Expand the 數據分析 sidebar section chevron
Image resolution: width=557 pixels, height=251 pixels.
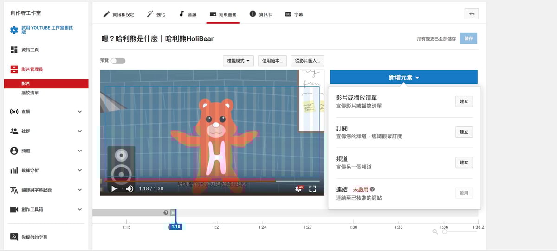click(80, 170)
